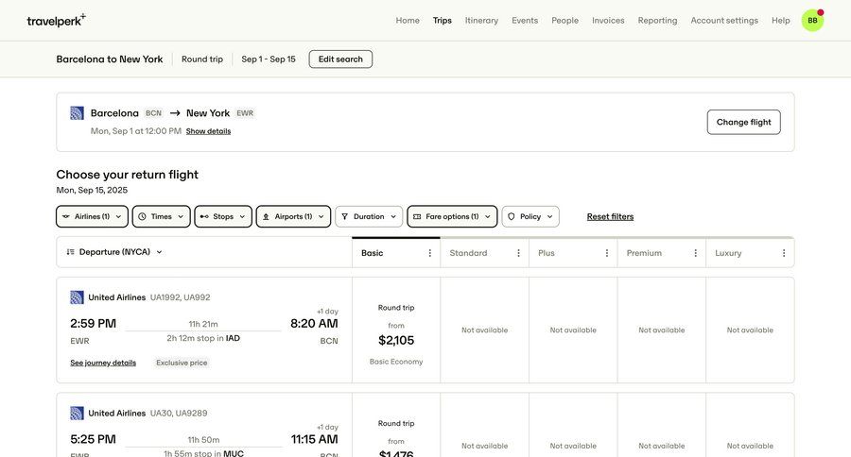Open the Departure (NYCA) sort dropdown

114,252
